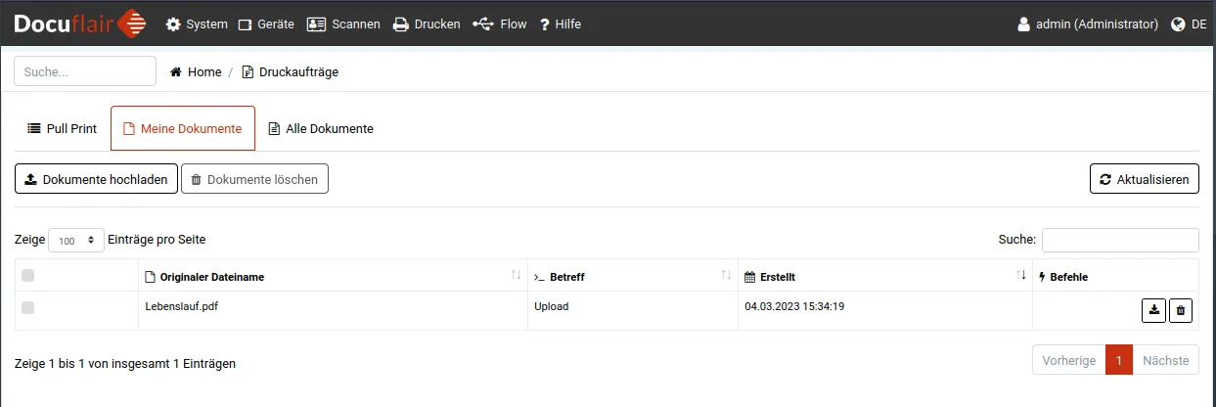
Task: Download the Lebenslauf.pdf document
Action: [x=1154, y=310]
